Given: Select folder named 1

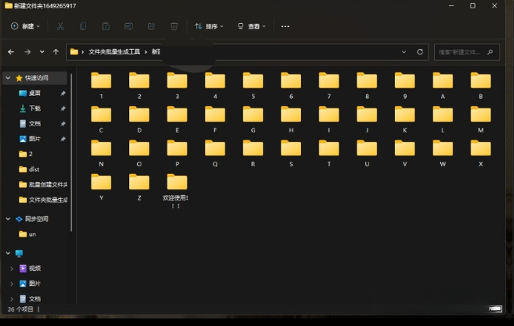Looking at the screenshot, I should tap(101, 85).
